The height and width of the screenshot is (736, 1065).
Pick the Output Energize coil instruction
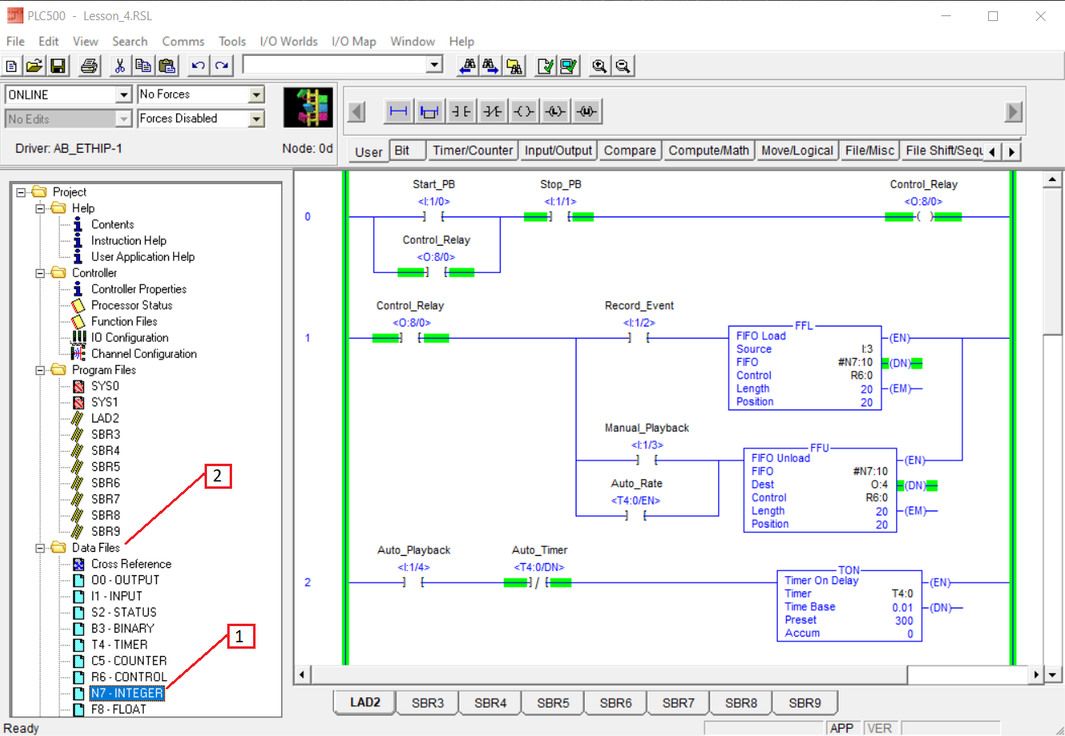click(524, 111)
